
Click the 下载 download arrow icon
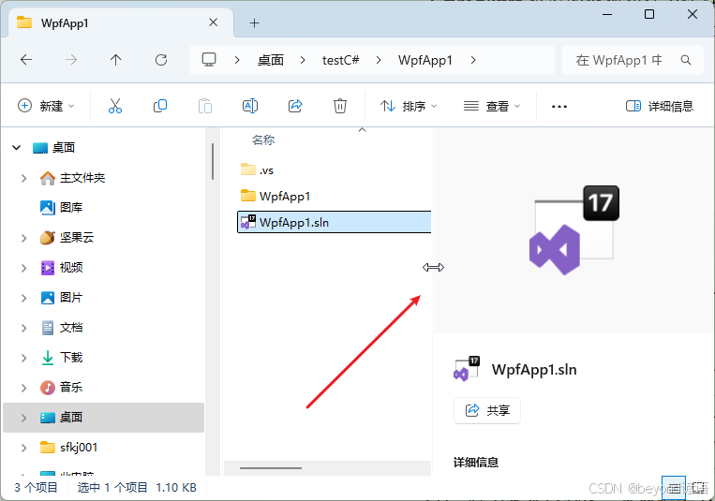[48, 358]
